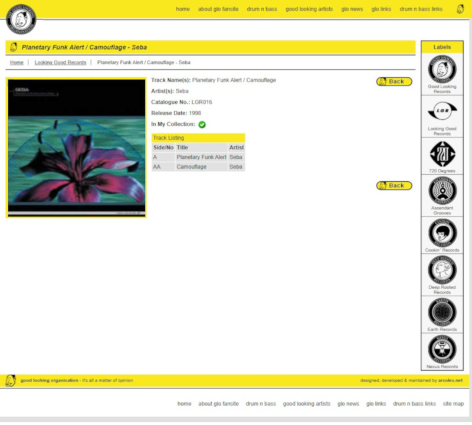Screen dimensions: 472x425
Task: Click glo links in footer navigation
Action: 376,404
